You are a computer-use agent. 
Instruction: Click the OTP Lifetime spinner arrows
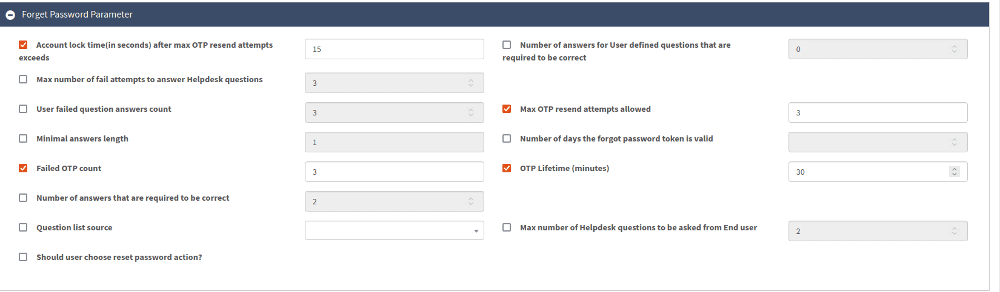tap(955, 172)
